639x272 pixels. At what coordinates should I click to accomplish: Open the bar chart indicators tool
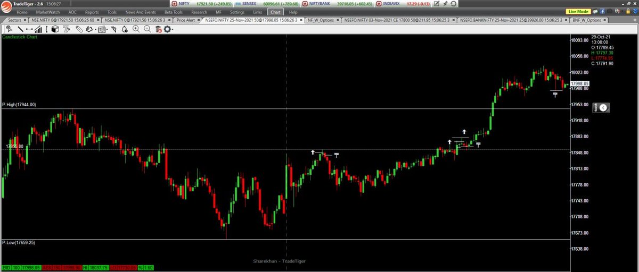38,29
